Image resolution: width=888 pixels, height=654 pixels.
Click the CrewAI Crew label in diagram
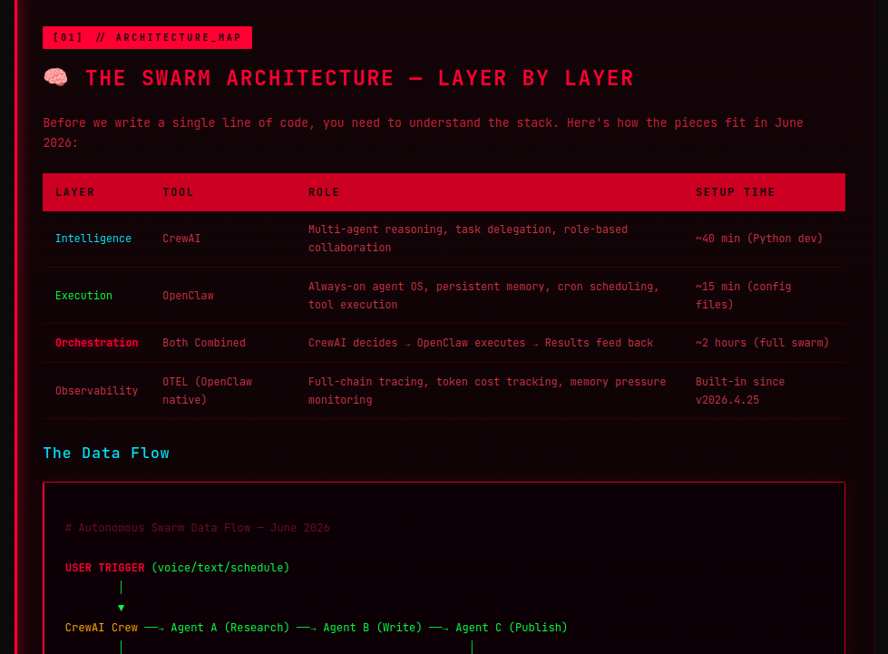click(102, 628)
